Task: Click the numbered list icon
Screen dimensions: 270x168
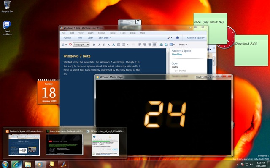Action: [x=119, y=45]
